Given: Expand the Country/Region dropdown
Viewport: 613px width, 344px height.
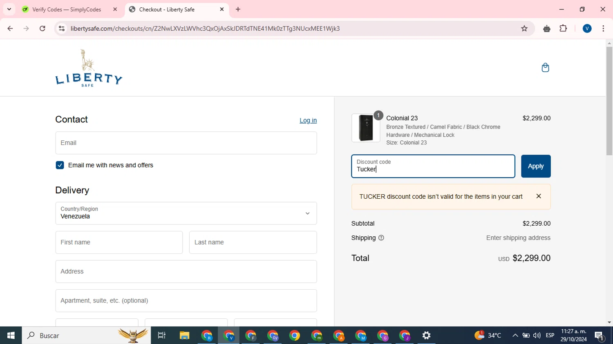Looking at the screenshot, I should pos(186,213).
